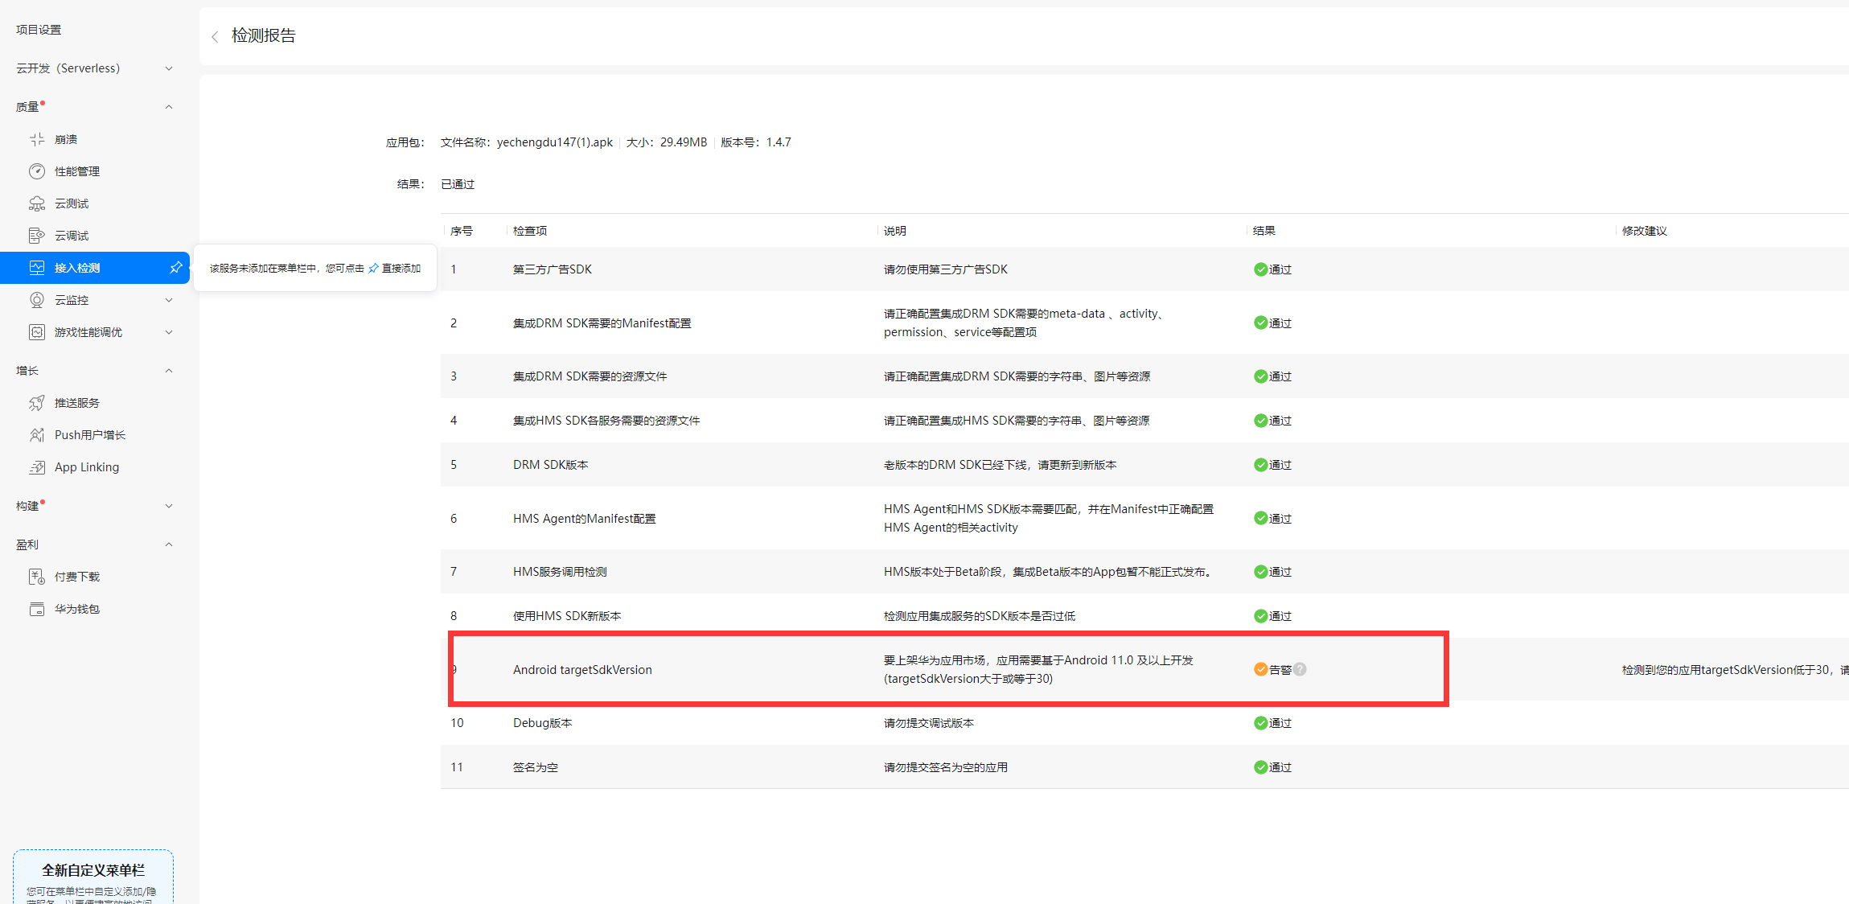Click the green pass icon for Debug版本
The image size is (1849, 904).
(1260, 723)
